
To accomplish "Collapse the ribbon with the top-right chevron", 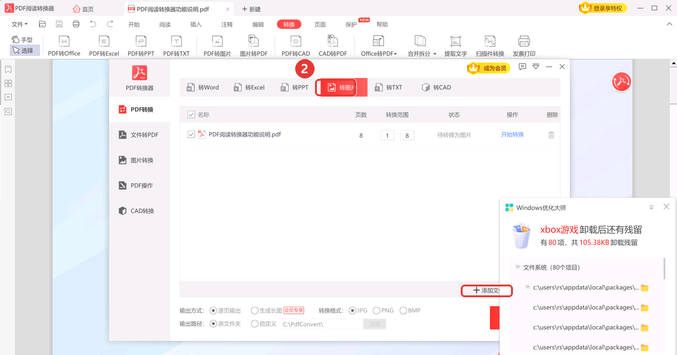I will 669,24.
